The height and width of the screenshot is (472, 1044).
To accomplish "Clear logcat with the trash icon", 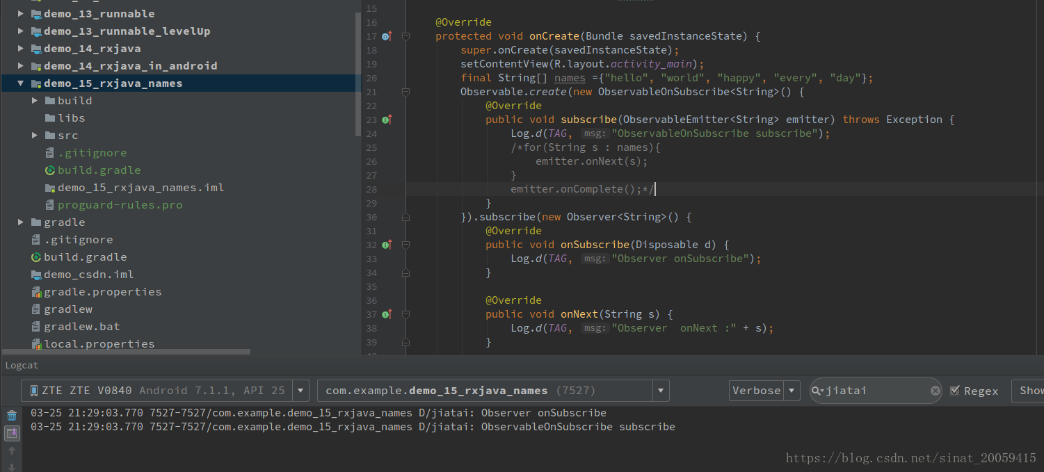I will [x=12, y=416].
